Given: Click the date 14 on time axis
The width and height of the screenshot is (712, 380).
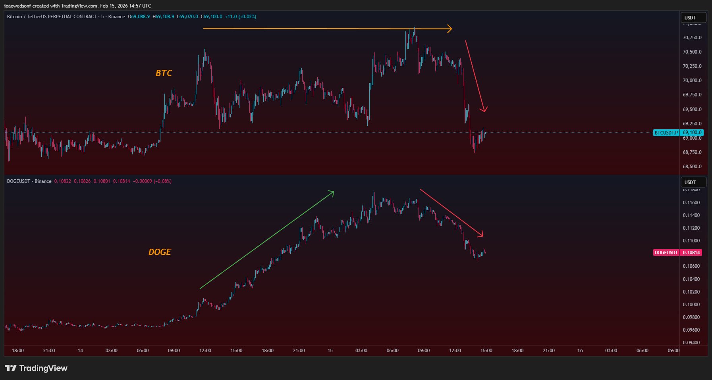Looking at the screenshot, I should click(80, 351).
